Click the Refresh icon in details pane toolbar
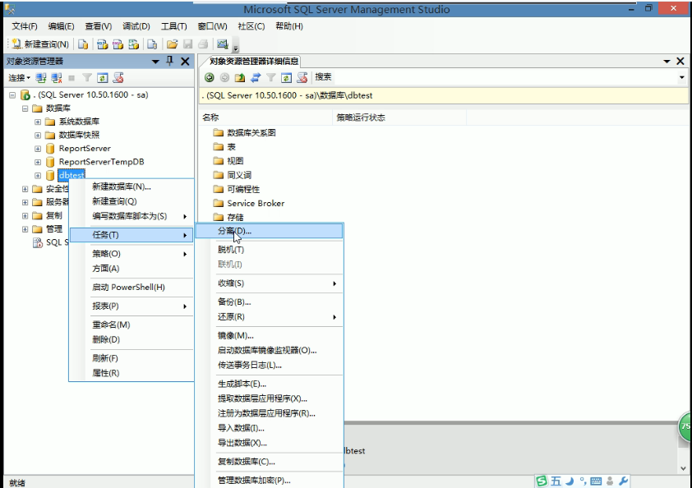 coord(287,78)
